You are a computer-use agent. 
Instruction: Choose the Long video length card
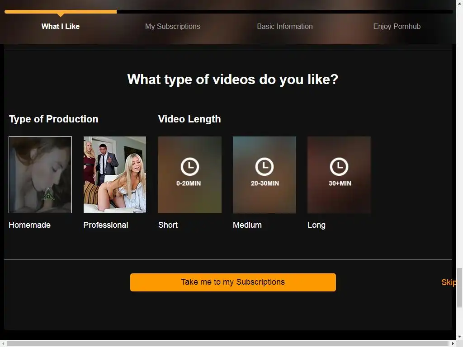point(339,175)
